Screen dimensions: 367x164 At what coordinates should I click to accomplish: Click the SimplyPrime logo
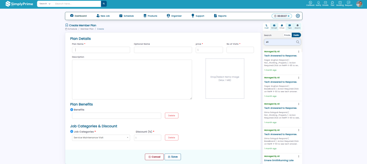[19, 4]
